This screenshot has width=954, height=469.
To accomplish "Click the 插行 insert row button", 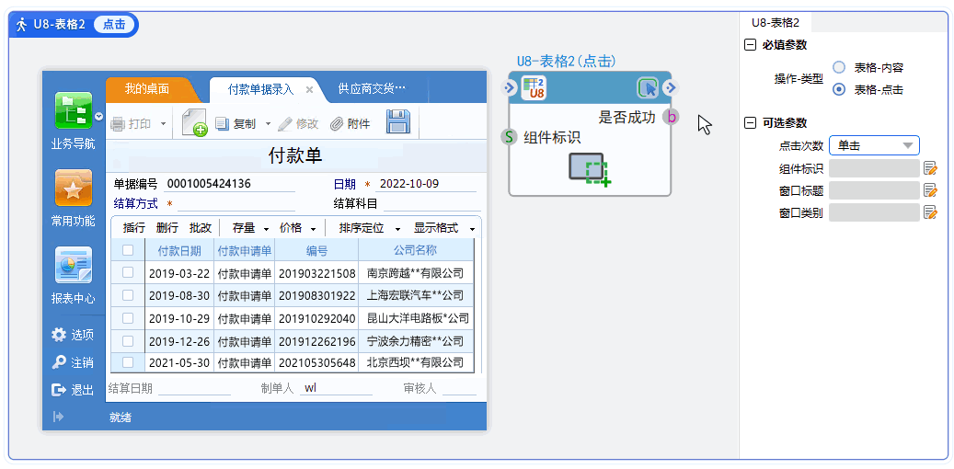I will (134, 227).
